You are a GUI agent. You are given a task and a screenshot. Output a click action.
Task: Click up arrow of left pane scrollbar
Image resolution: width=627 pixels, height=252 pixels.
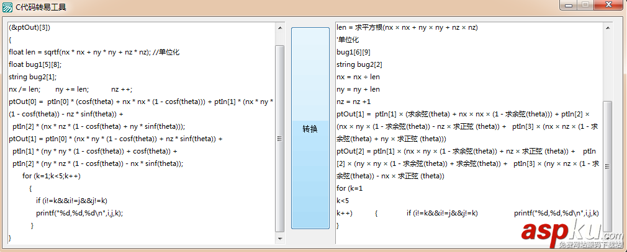point(280,28)
